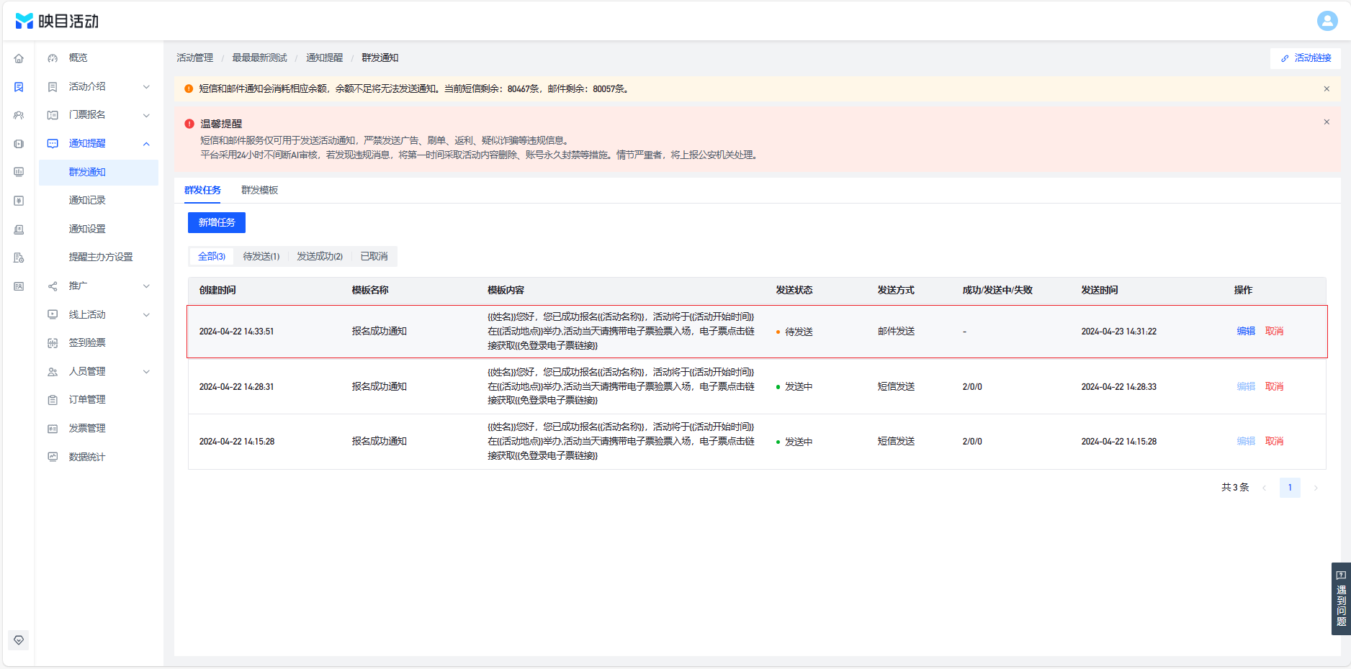Go to 活动管理 breadcrumb
The width and height of the screenshot is (1351, 669).
194,58
